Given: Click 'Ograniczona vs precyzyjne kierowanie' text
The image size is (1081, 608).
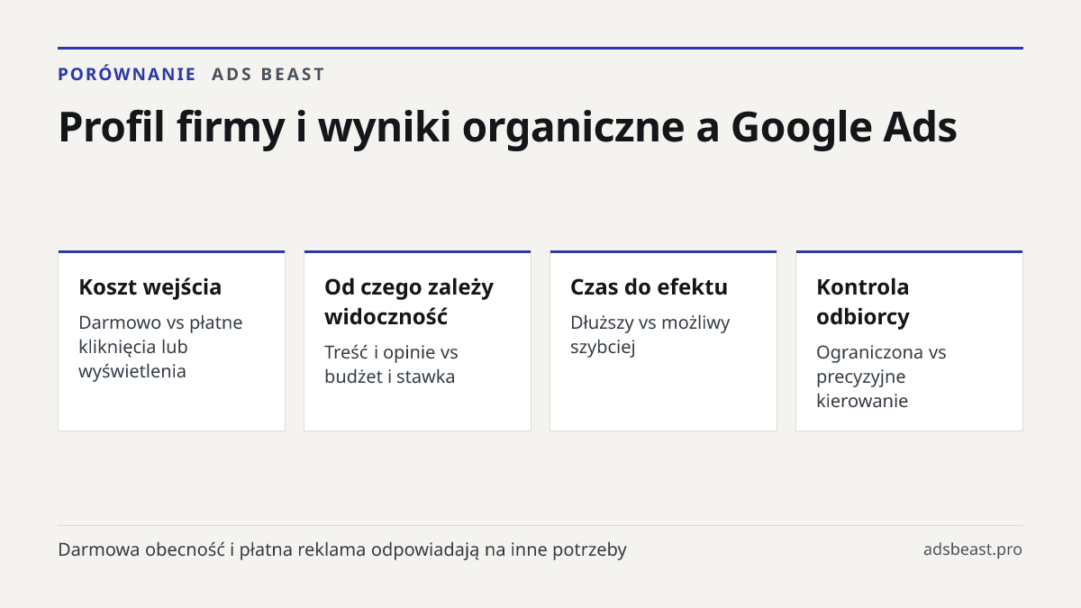Looking at the screenshot, I should point(881,377).
